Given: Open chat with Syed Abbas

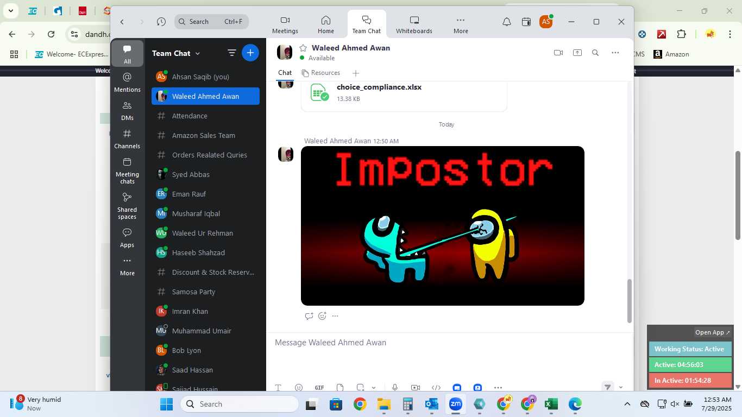Looking at the screenshot, I should 205,174.
